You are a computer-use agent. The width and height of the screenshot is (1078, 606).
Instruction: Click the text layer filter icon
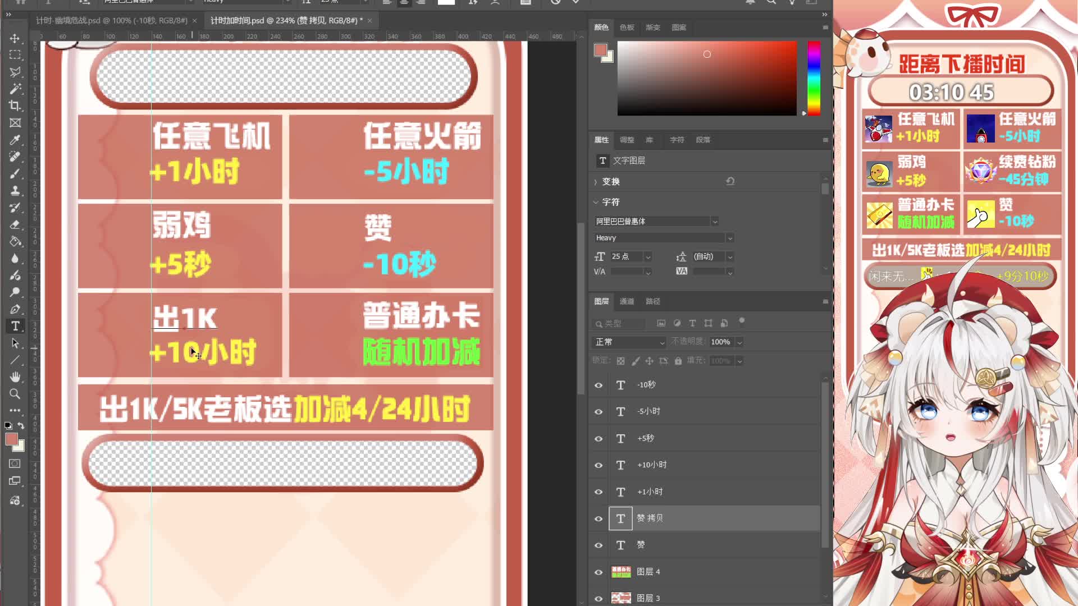click(x=692, y=323)
